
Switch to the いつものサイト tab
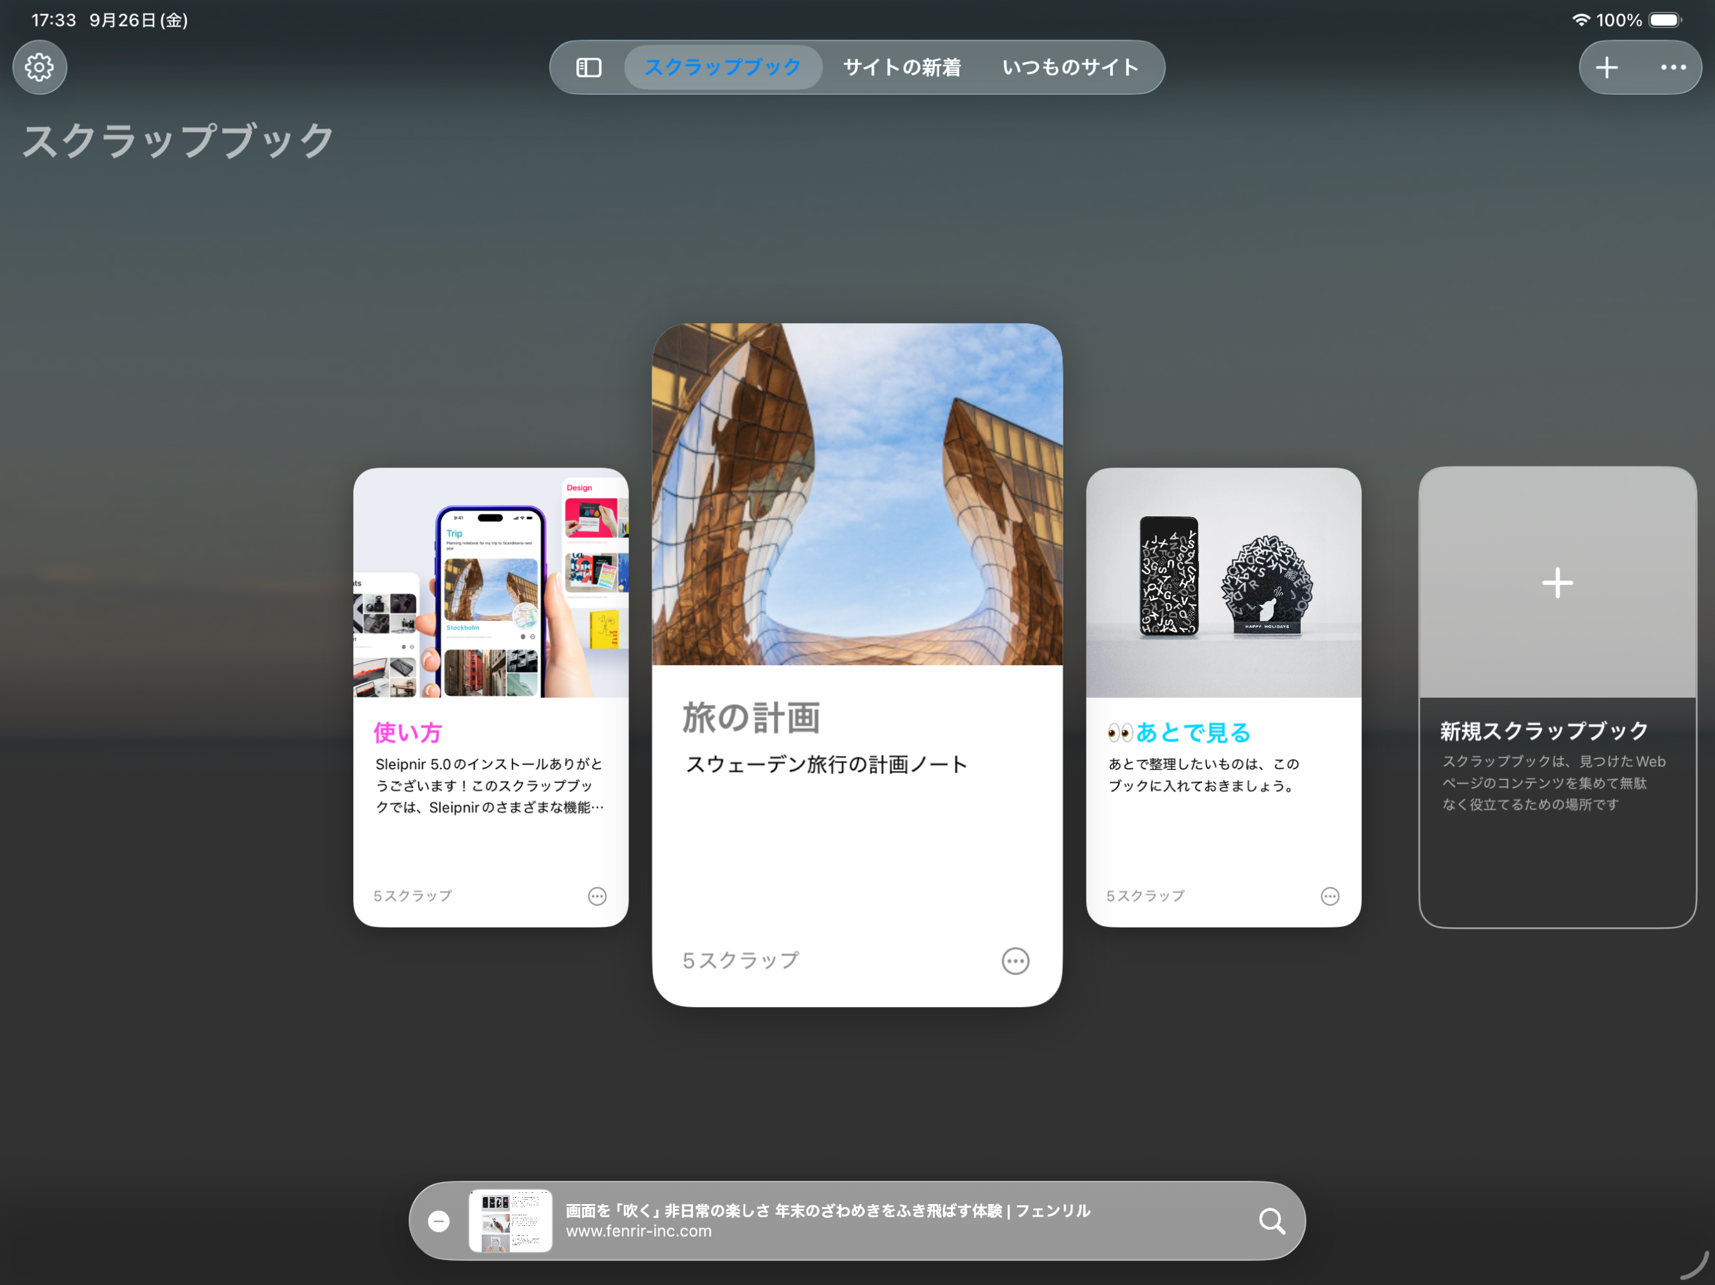1070,67
